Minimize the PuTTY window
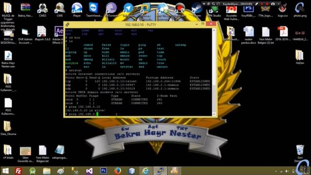This screenshot has width=311, height=175. pyautogui.click(x=196, y=24)
